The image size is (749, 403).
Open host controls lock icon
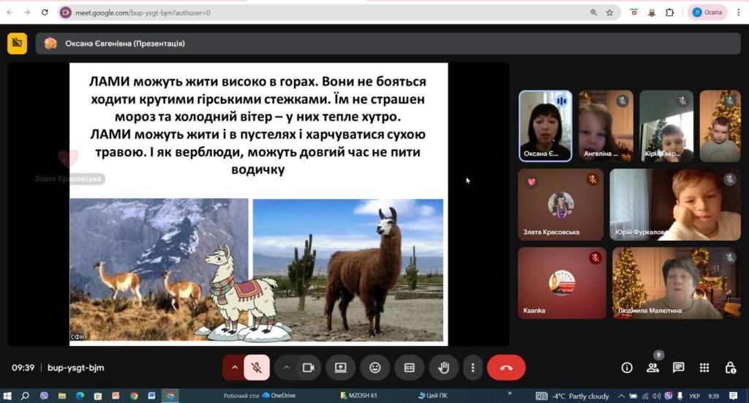coord(730,367)
